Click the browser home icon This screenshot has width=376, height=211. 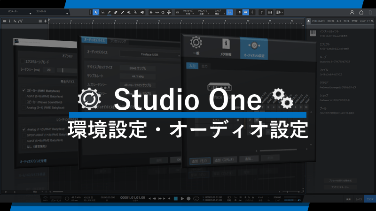(x=309, y=21)
